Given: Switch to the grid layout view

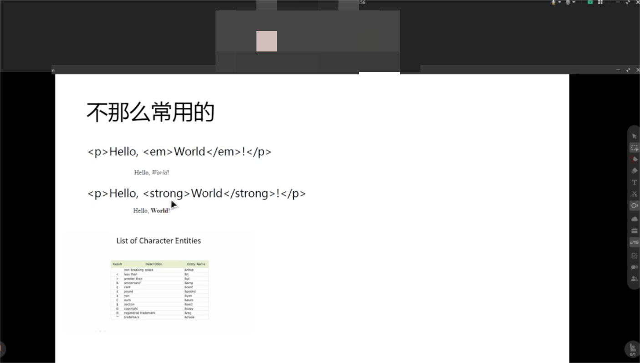Looking at the screenshot, I should [x=600, y=2].
